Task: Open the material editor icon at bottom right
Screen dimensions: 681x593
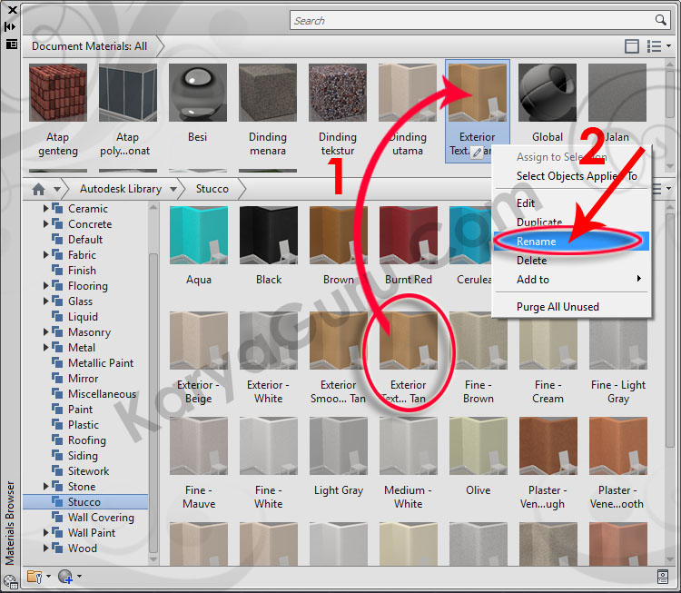Action: 663,576
